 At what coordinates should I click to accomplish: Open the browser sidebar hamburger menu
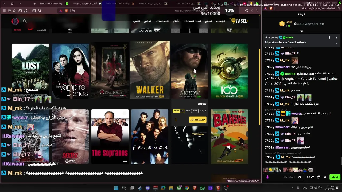(4, 11)
